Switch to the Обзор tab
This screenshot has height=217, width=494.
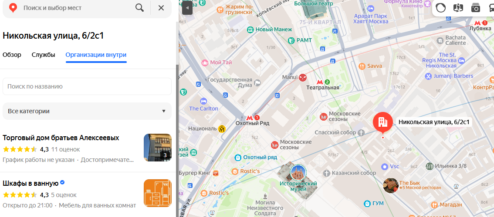click(12, 55)
